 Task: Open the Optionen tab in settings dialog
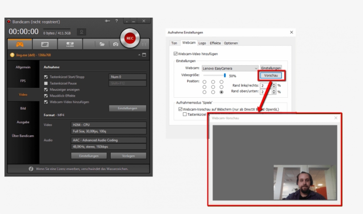pyautogui.click(x=231, y=43)
